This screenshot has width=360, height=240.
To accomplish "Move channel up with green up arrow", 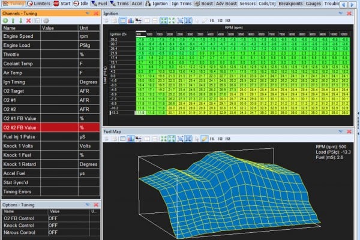I will pos(13,21).
